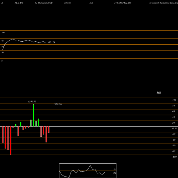
Task: Click the 40 label on MR right axis
Action: pyautogui.click(x=174, y=117)
